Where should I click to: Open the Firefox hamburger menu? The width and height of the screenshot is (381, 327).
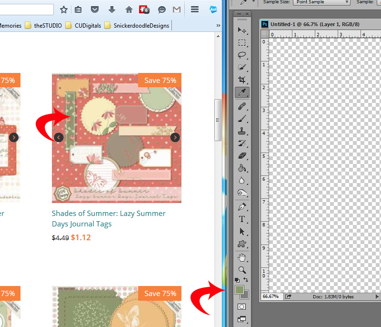pyautogui.click(x=195, y=10)
